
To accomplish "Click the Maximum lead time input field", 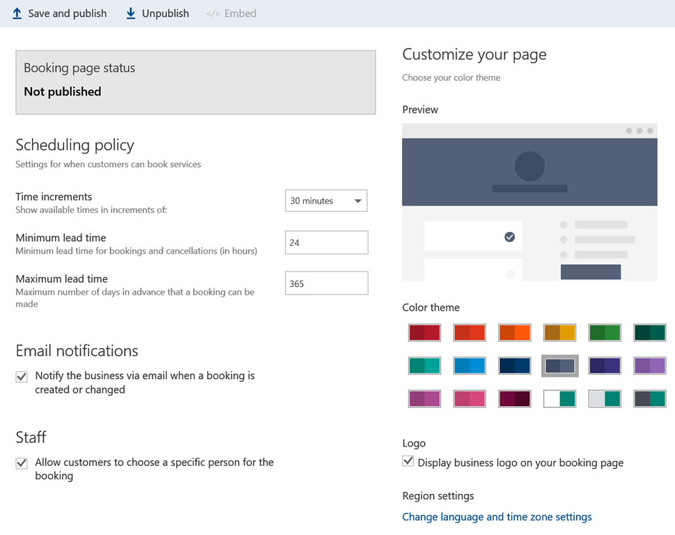I will pyautogui.click(x=326, y=284).
